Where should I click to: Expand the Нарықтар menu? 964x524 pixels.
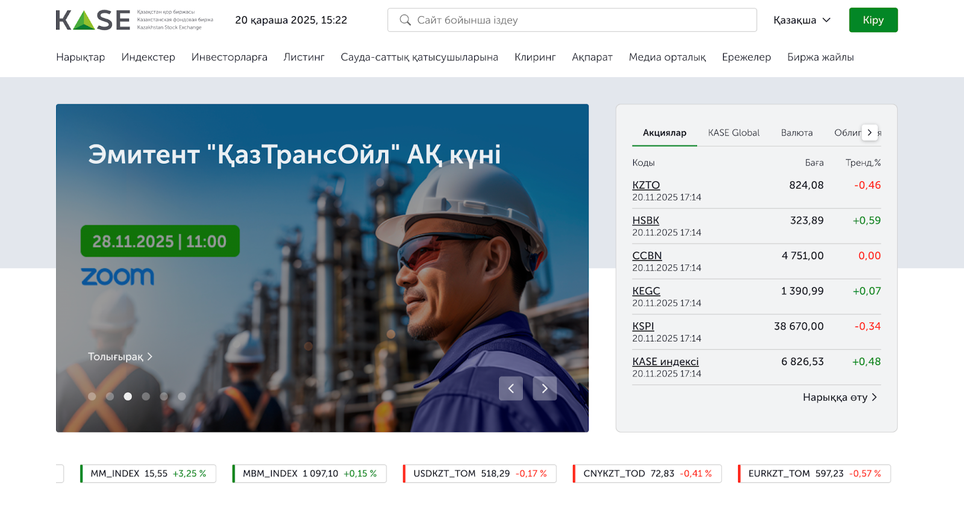(80, 57)
